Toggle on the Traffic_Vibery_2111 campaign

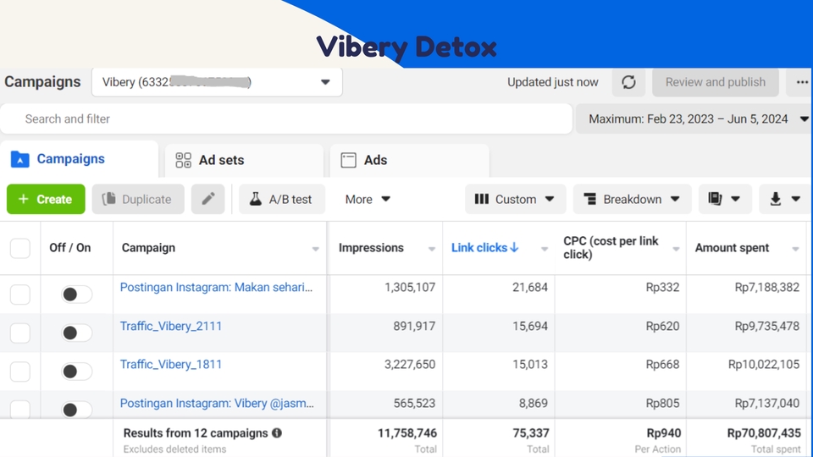click(77, 333)
